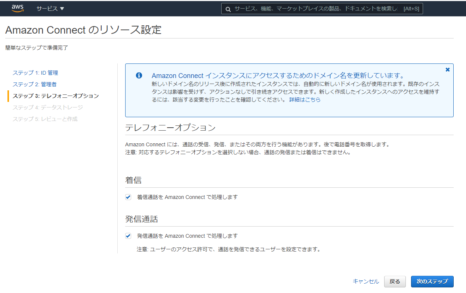Click ステップ 5: レビューと作成
466x293 pixels.
[45, 119]
